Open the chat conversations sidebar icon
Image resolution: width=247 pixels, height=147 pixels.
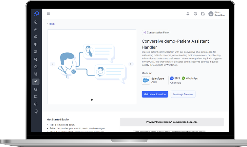[x=36, y=59]
